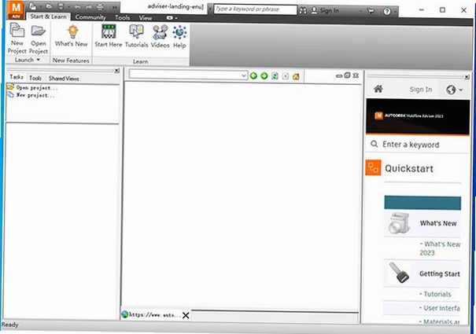Click Ready status bar text

pos(9,325)
